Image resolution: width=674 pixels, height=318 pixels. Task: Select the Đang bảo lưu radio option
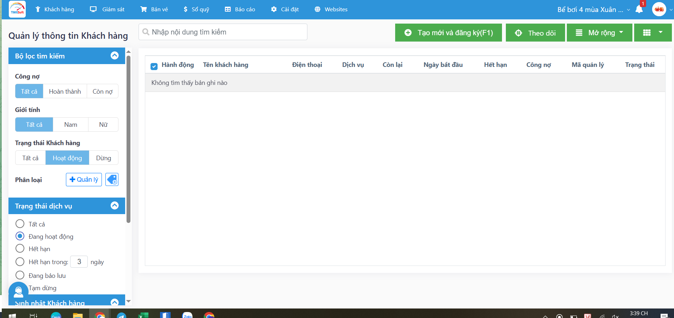click(20, 275)
